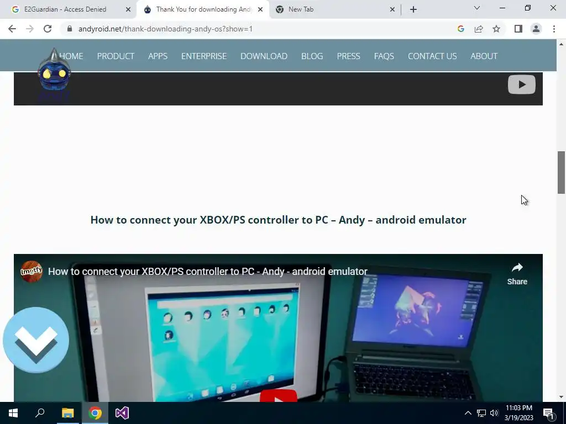Select Chrome in the taskbar
Viewport: 566px width, 424px height.
[x=95, y=413]
